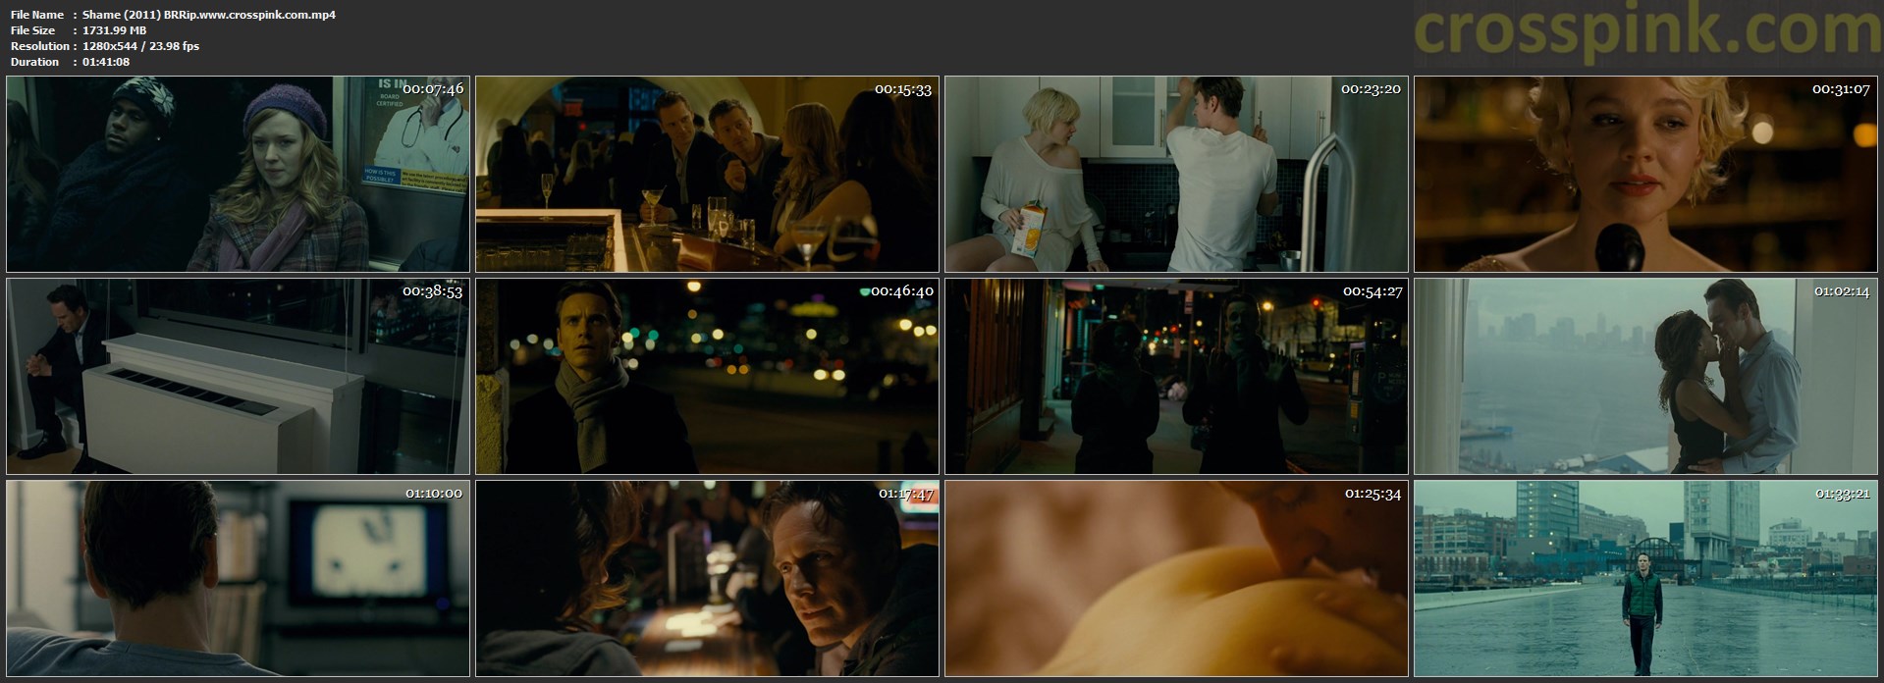
Task: Click the 'Resolution' label
Action: [x=40, y=46]
